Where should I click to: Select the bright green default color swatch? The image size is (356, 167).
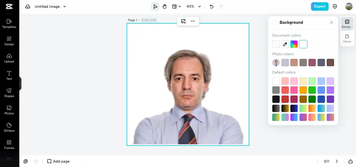pos(312,90)
